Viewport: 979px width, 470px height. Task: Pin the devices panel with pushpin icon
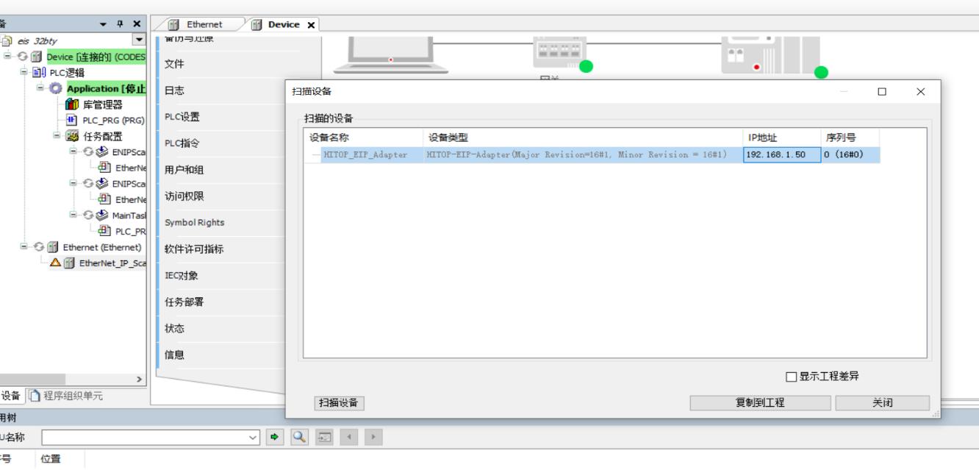pyautogui.click(x=121, y=24)
